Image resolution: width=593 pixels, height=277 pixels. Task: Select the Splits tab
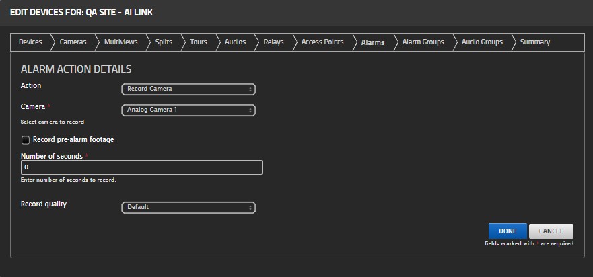point(164,42)
